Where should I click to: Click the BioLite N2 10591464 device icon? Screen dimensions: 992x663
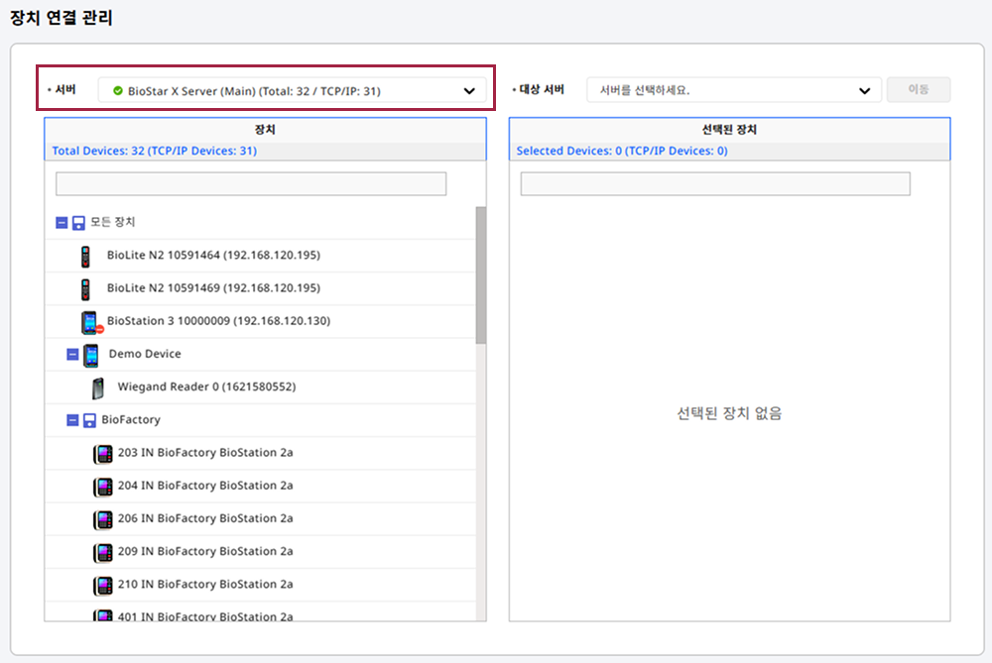[x=86, y=256]
